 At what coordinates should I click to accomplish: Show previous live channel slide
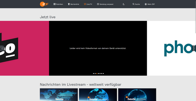coord(2,48)
